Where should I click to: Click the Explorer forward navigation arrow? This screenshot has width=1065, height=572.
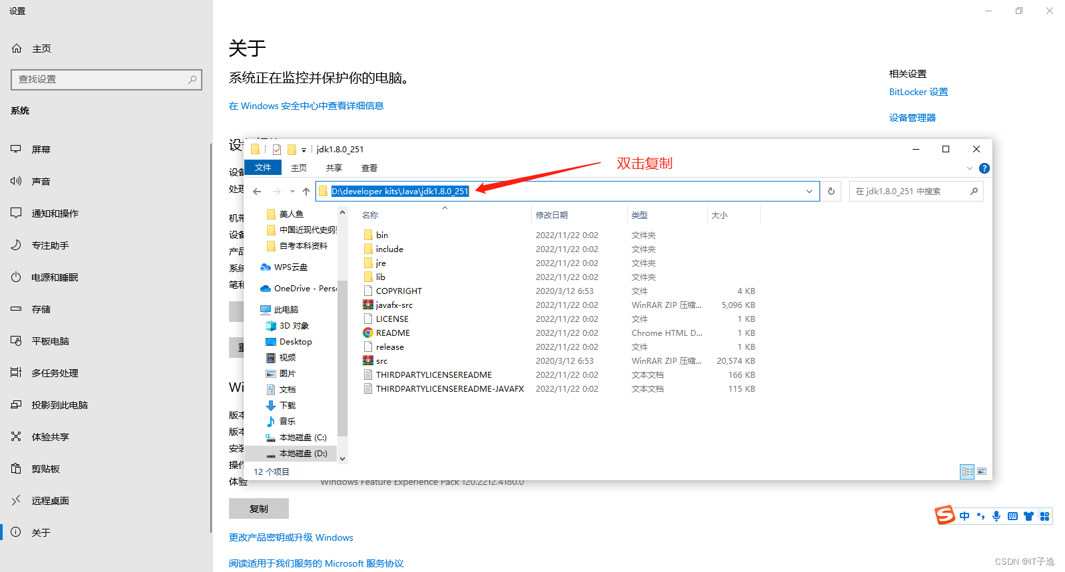277,192
